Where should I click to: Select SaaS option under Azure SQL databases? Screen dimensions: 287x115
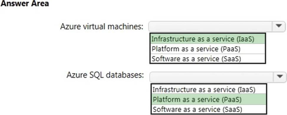tap(209, 109)
